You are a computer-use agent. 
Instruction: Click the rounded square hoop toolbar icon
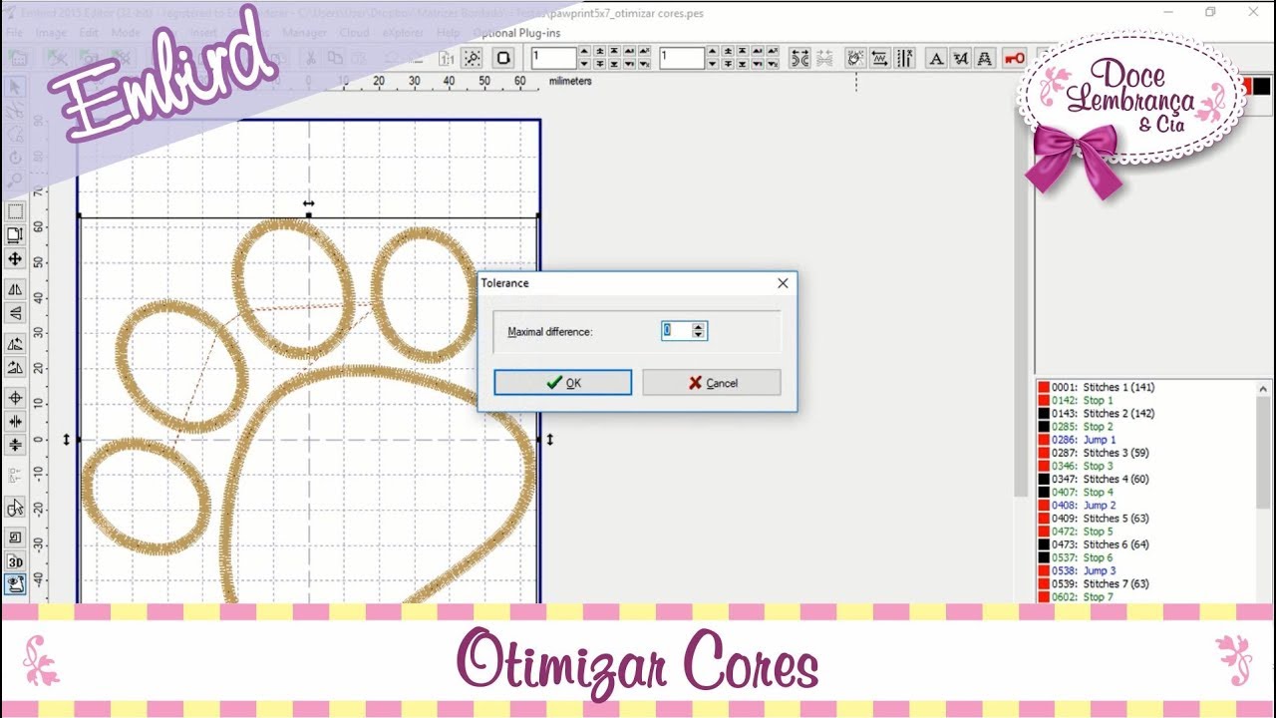(503, 58)
